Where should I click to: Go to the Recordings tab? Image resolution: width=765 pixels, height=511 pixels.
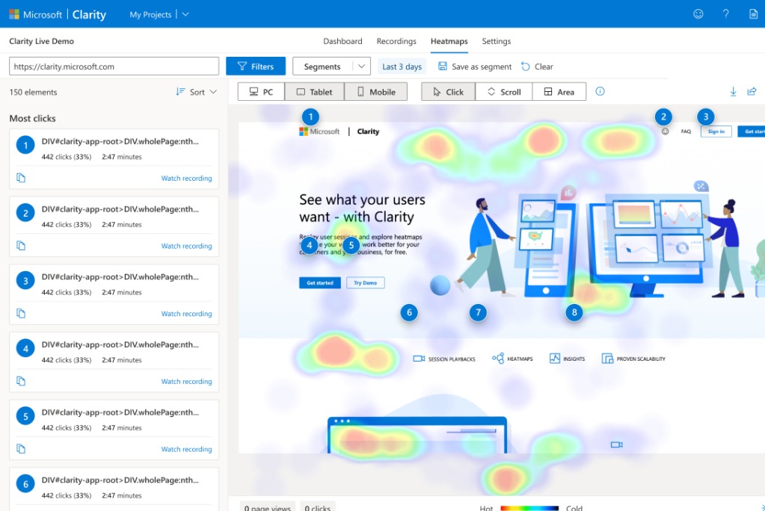pyautogui.click(x=396, y=41)
